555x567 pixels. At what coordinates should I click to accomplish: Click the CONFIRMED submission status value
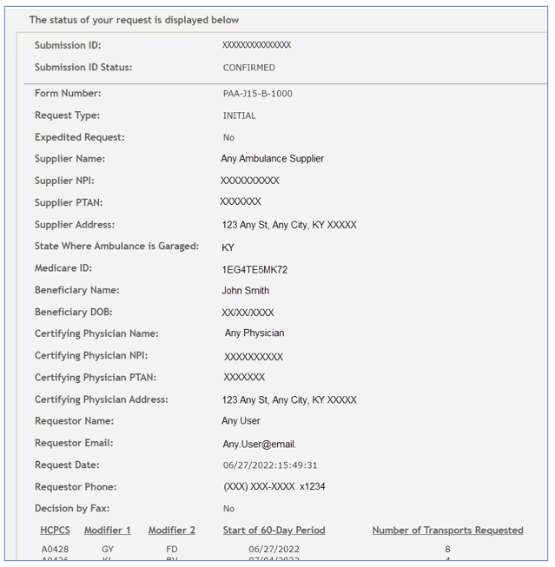(248, 68)
